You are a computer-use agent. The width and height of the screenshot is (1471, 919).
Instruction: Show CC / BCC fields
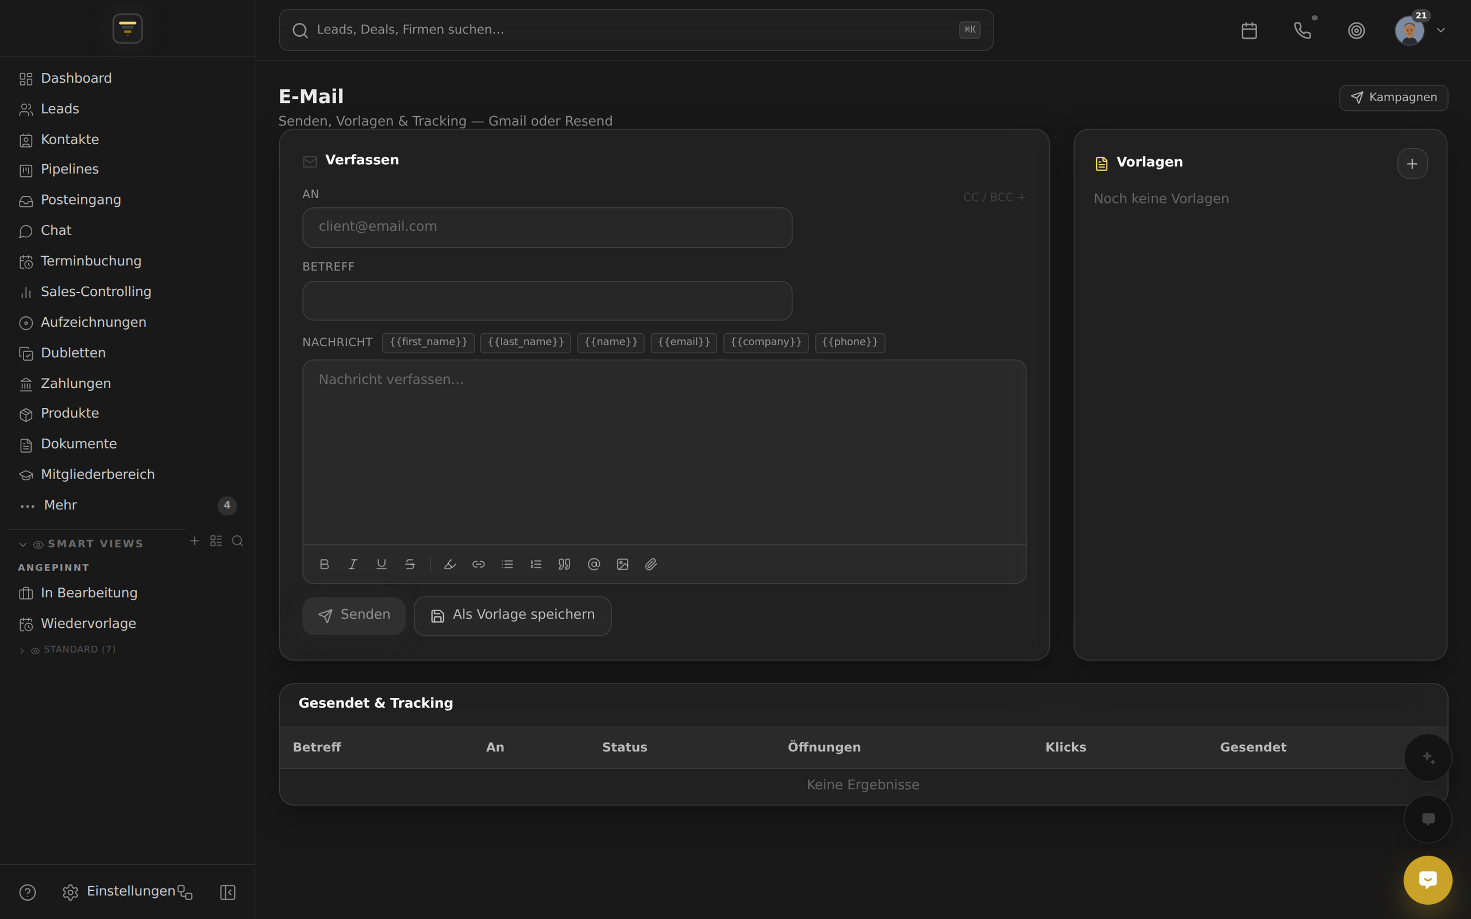pos(995,198)
